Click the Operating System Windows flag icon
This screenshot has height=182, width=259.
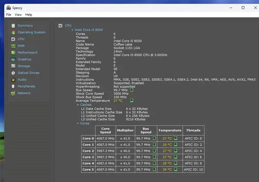13,32
